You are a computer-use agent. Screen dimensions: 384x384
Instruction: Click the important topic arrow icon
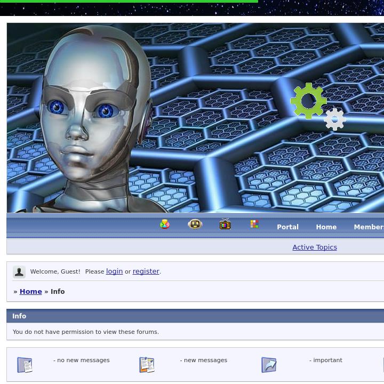pyautogui.click(x=269, y=365)
